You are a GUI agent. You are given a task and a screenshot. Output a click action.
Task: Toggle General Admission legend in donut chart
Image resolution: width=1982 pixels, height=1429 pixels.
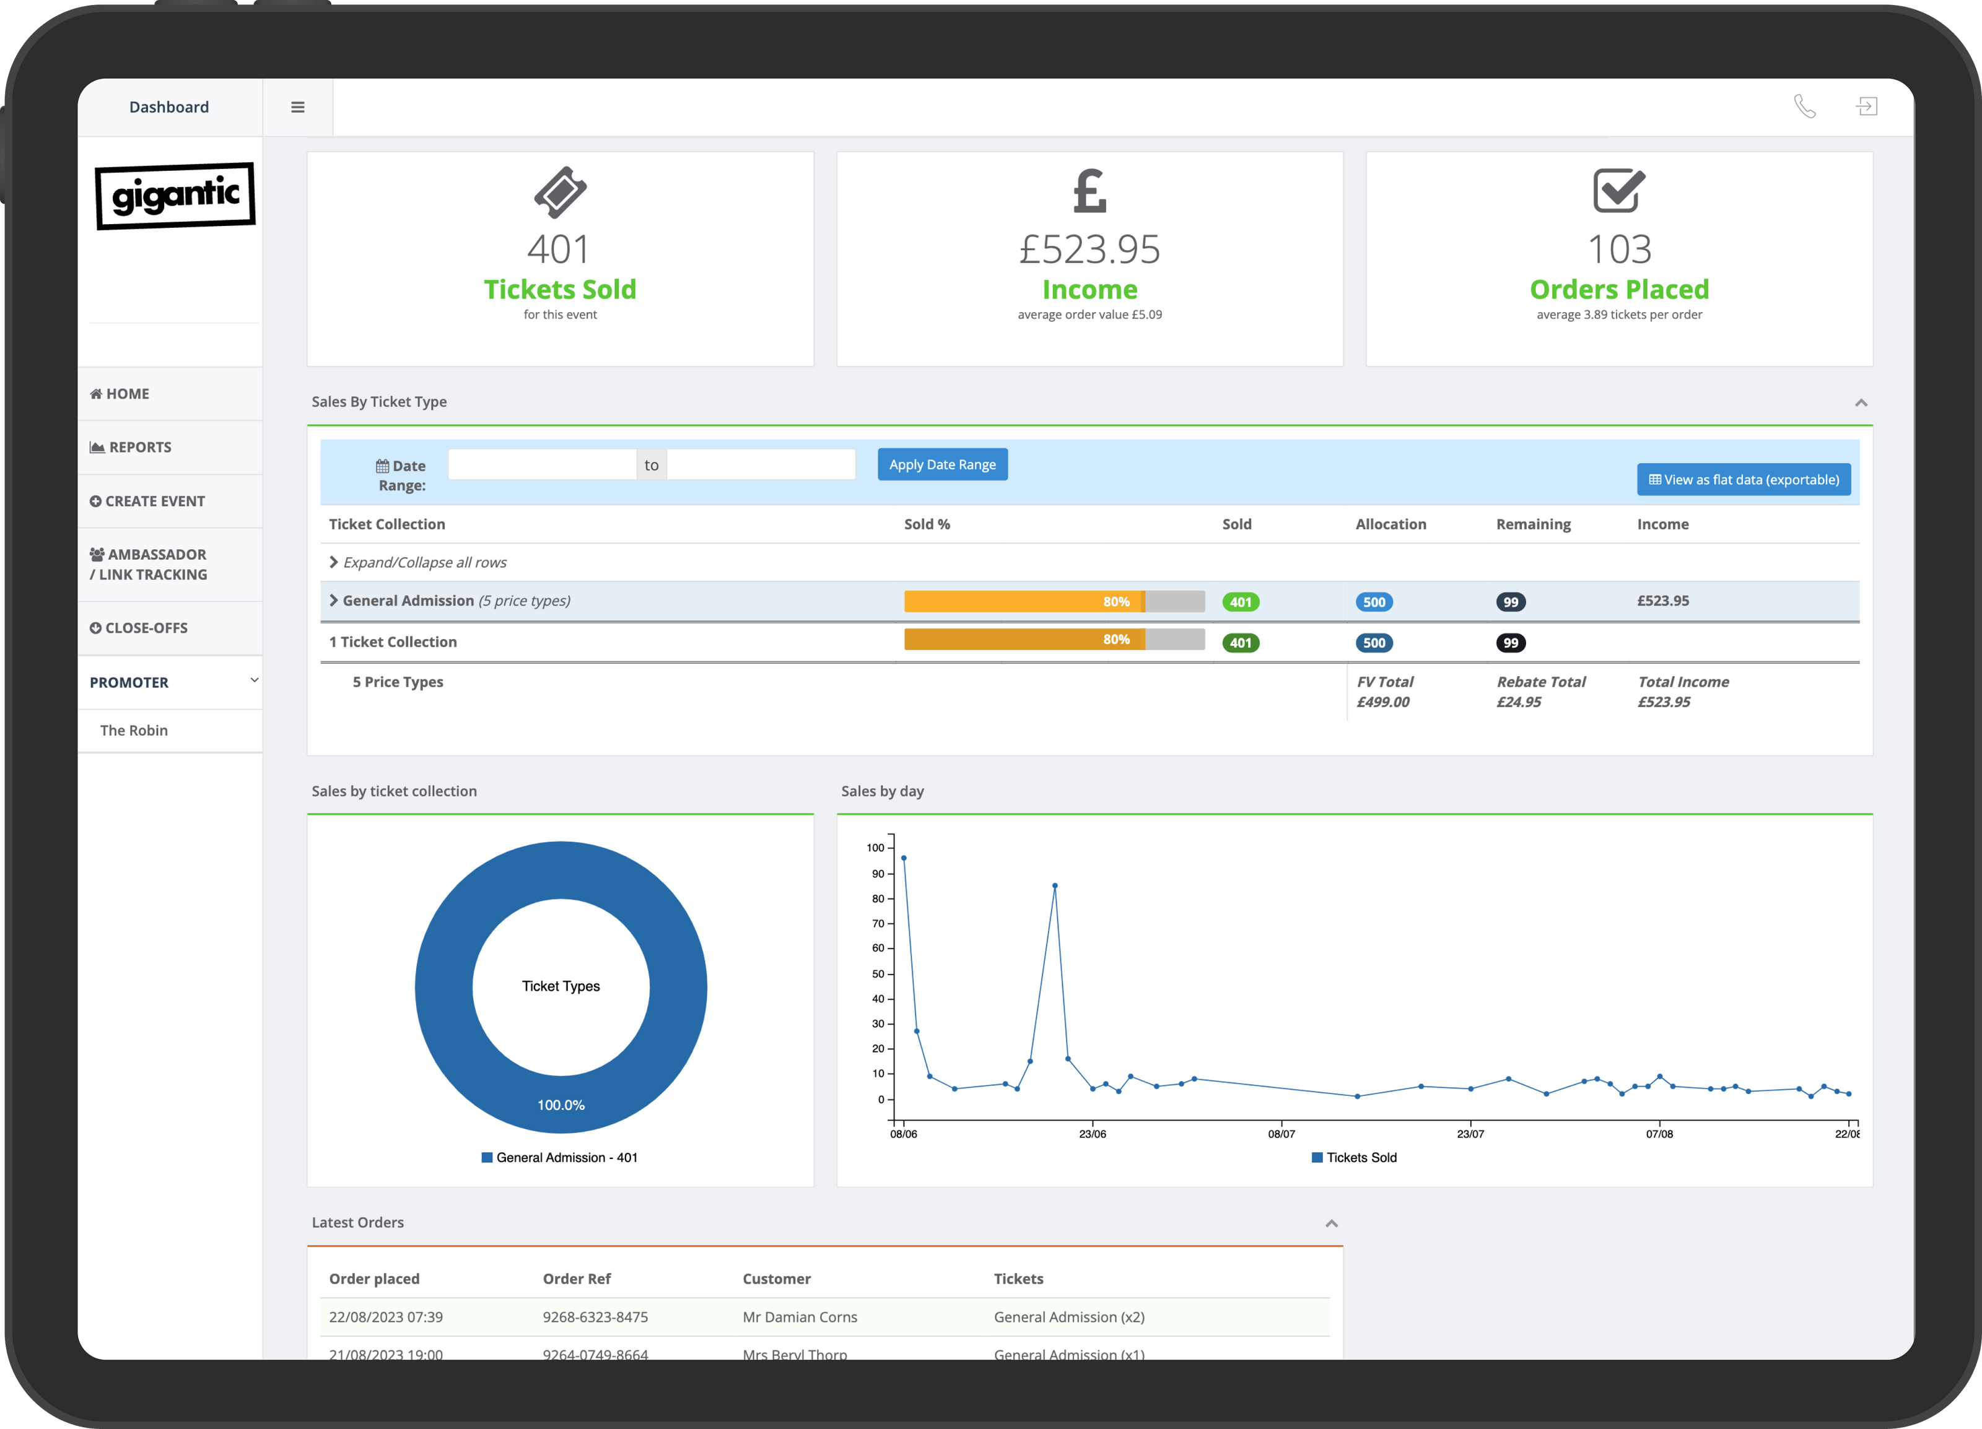[x=559, y=1157]
